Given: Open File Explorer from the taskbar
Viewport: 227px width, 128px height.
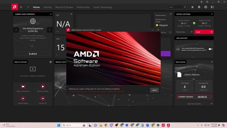Looking at the screenshot, I should coord(101,125).
